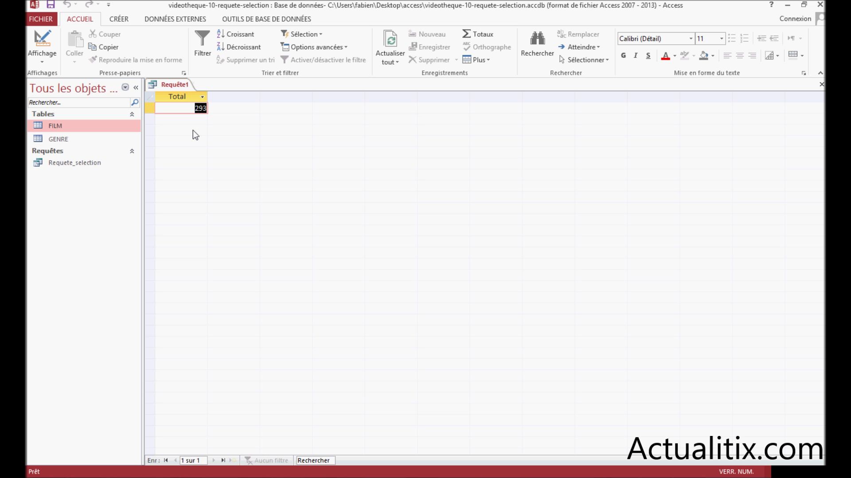
Task: Click Aucun filtre button in status bar
Action: 267,460
